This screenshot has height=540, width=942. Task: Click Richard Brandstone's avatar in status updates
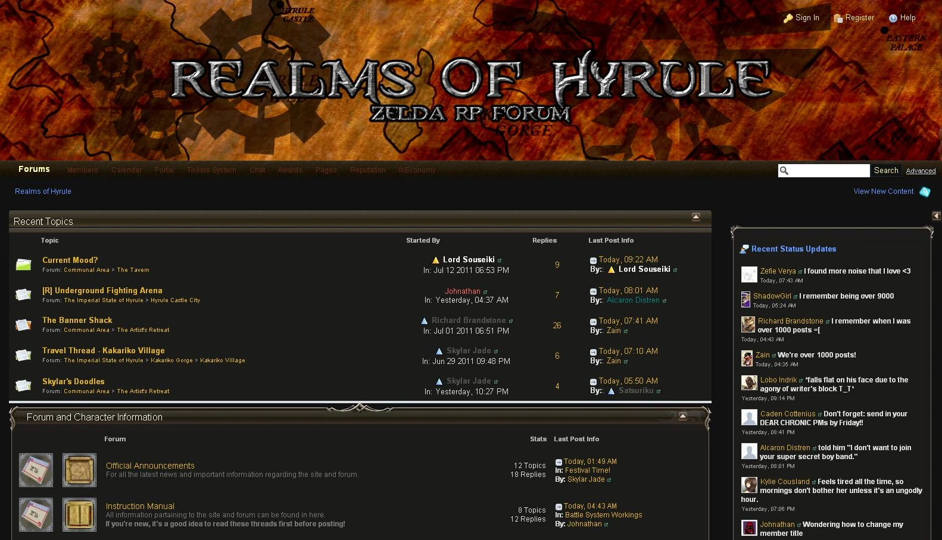click(x=748, y=324)
